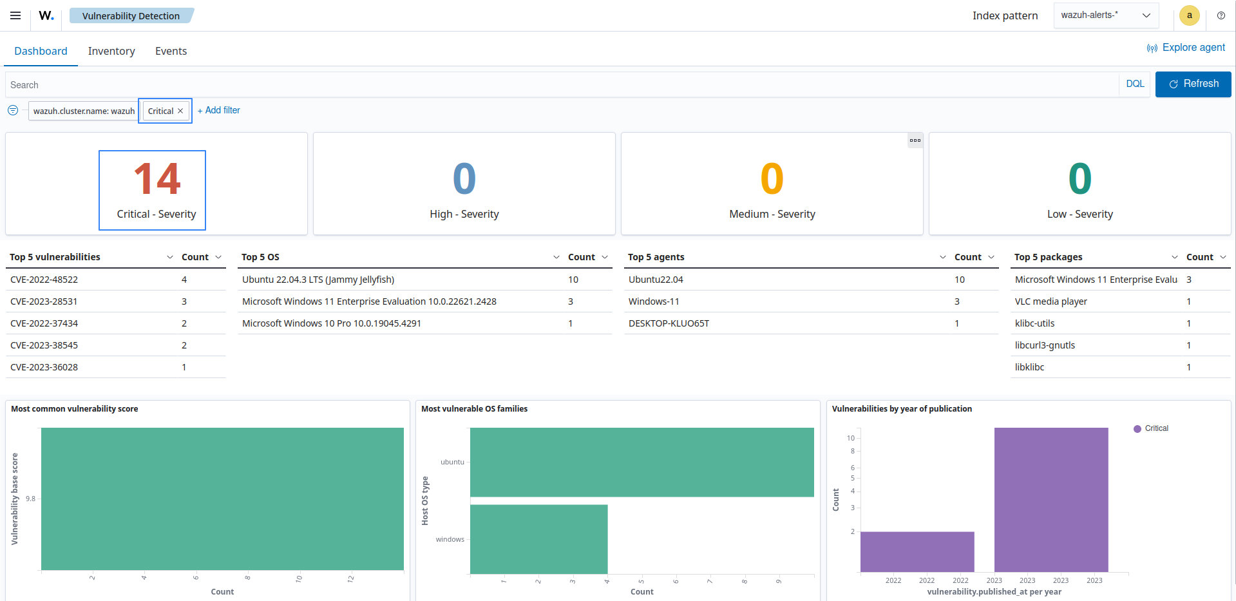1236x601 pixels.
Task: Remove the Critical filter with X
Action: pos(181,111)
